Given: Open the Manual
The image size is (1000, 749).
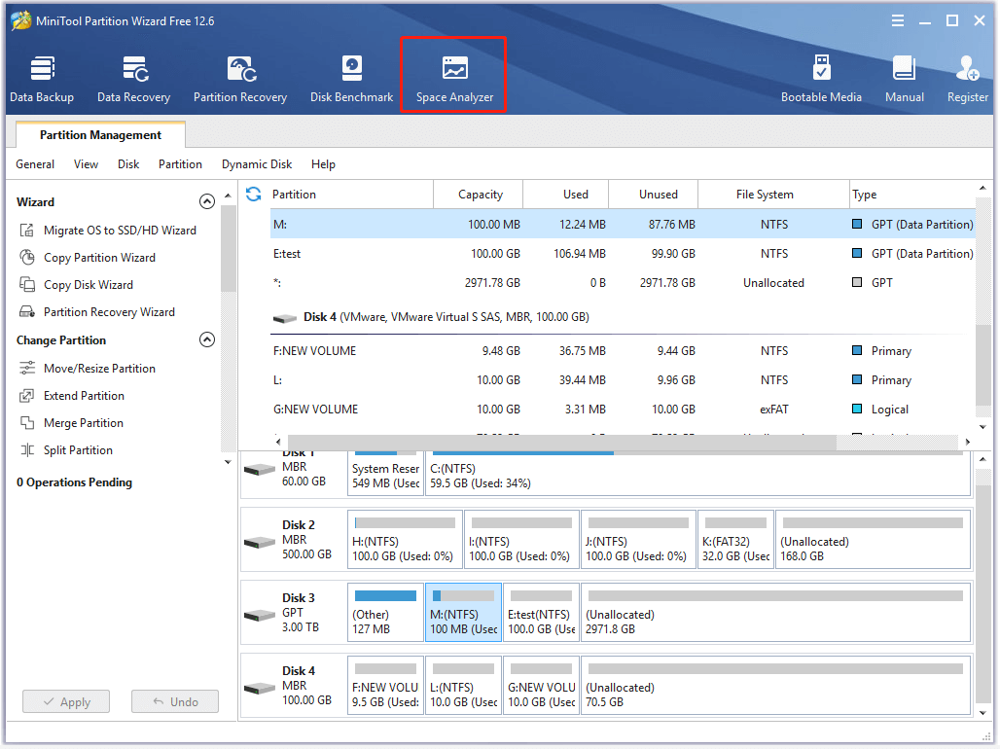Looking at the screenshot, I should 904,79.
